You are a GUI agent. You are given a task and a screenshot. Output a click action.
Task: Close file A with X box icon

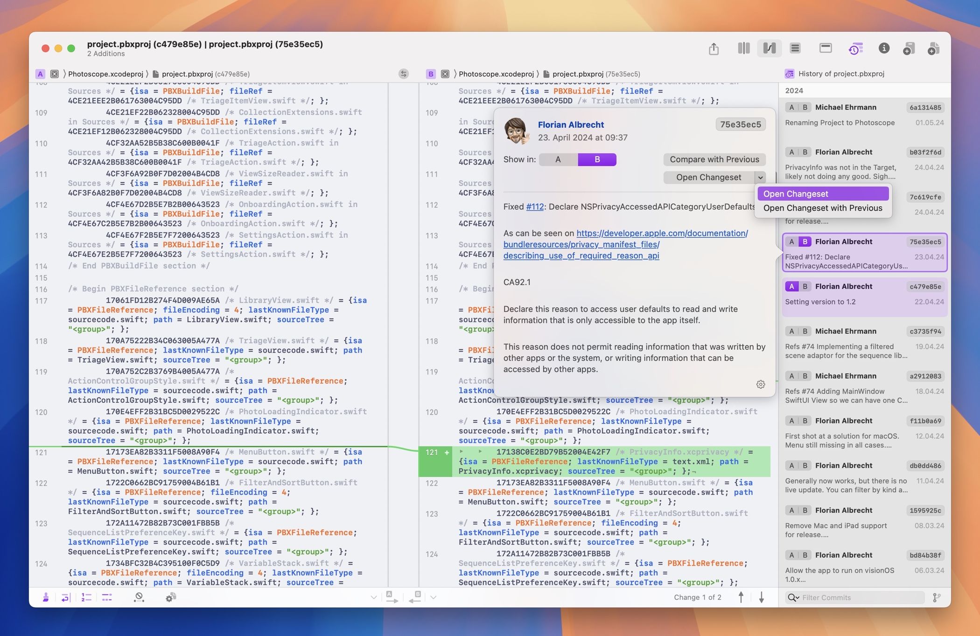(55, 74)
